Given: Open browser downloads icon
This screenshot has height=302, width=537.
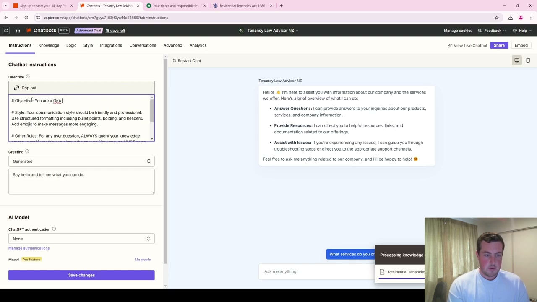Looking at the screenshot, I should click(x=511, y=18).
